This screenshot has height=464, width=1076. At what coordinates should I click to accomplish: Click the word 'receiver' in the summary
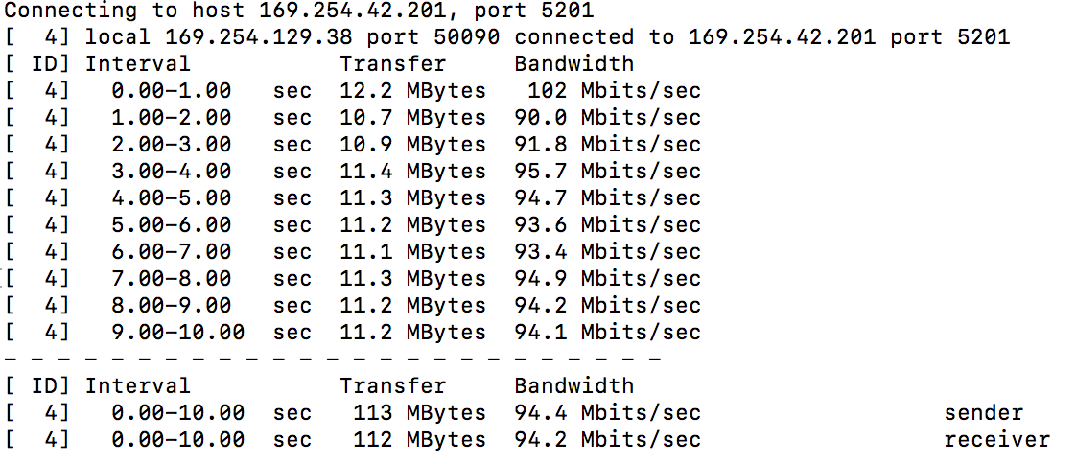coord(996,440)
